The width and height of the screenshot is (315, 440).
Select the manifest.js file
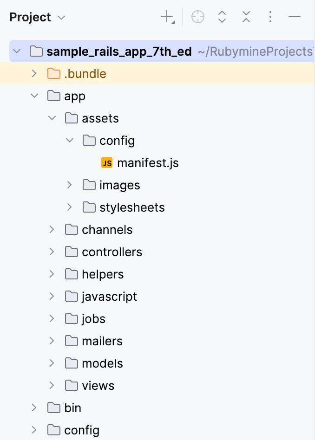(x=148, y=163)
